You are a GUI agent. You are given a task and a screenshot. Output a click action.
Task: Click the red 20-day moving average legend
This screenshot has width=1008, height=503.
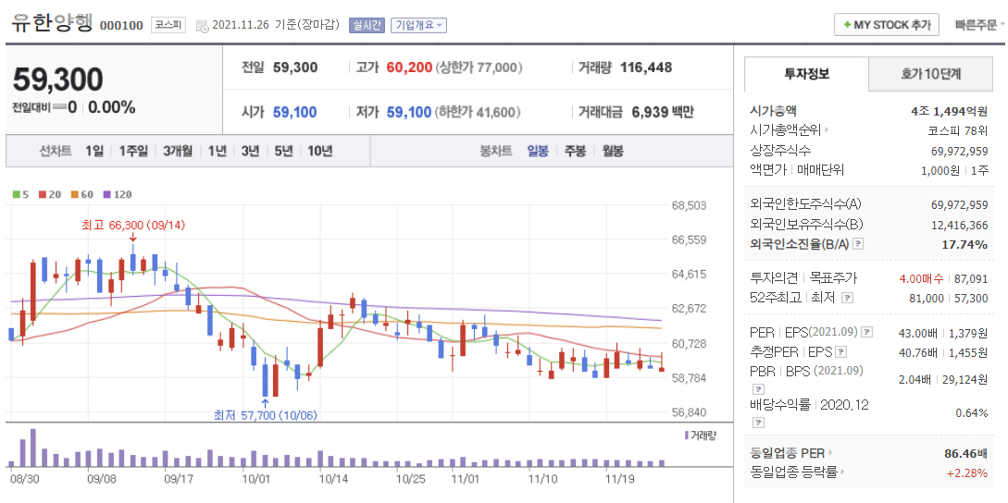pyautogui.click(x=49, y=194)
